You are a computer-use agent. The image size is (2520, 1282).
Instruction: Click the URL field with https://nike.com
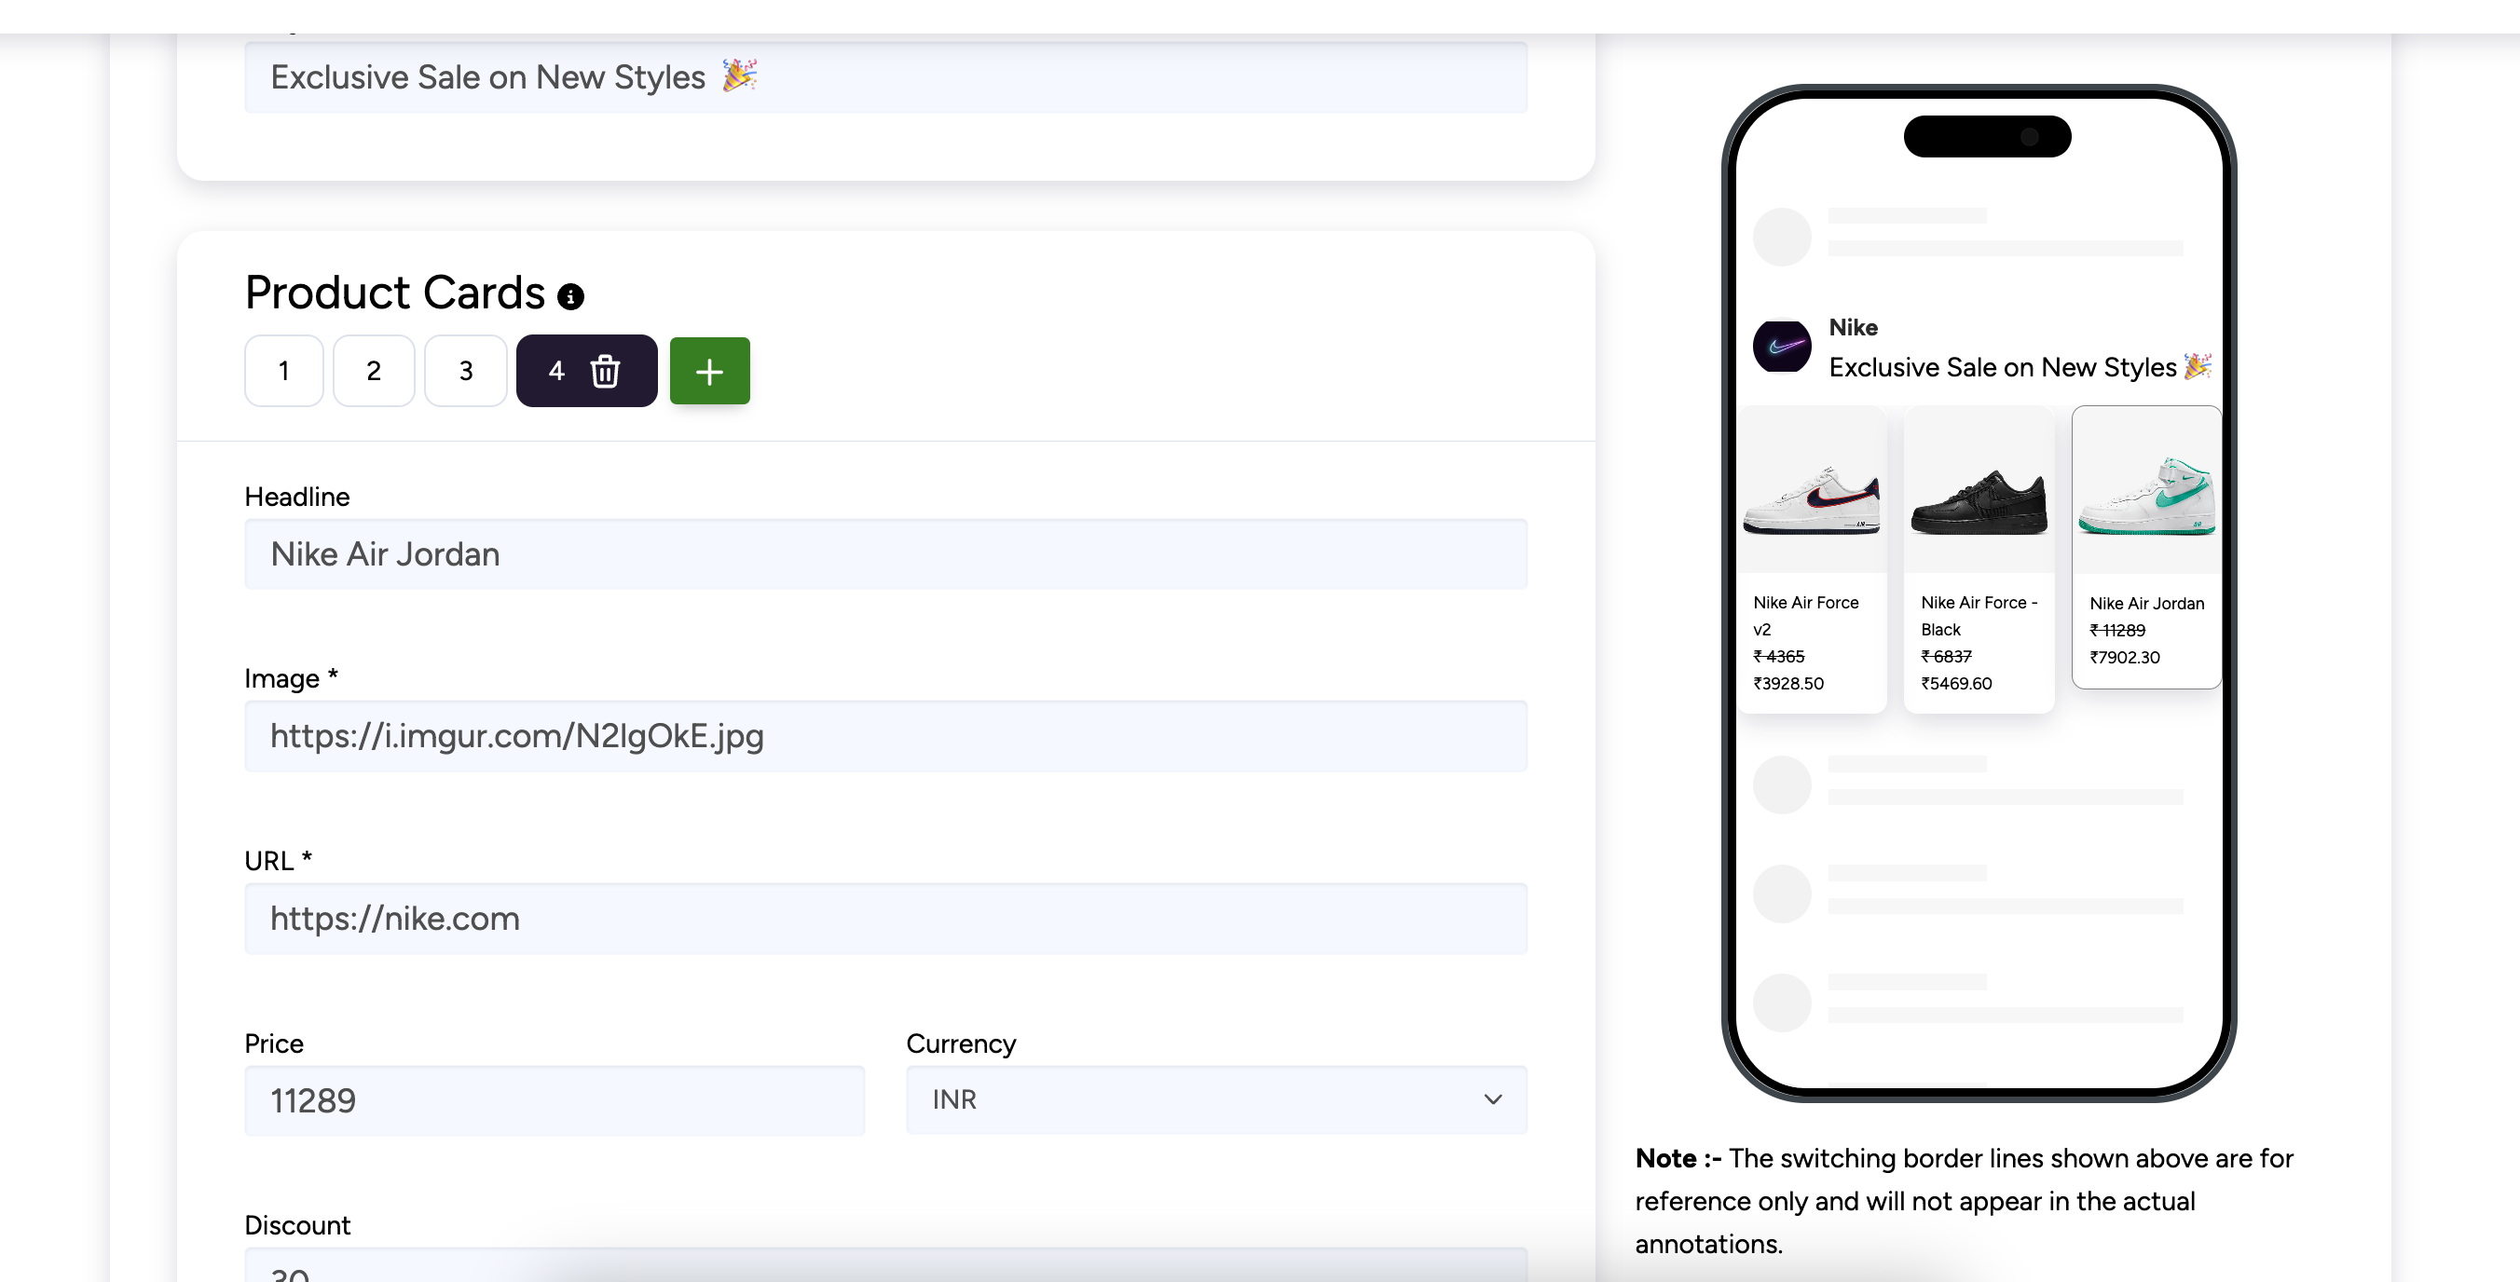885,919
